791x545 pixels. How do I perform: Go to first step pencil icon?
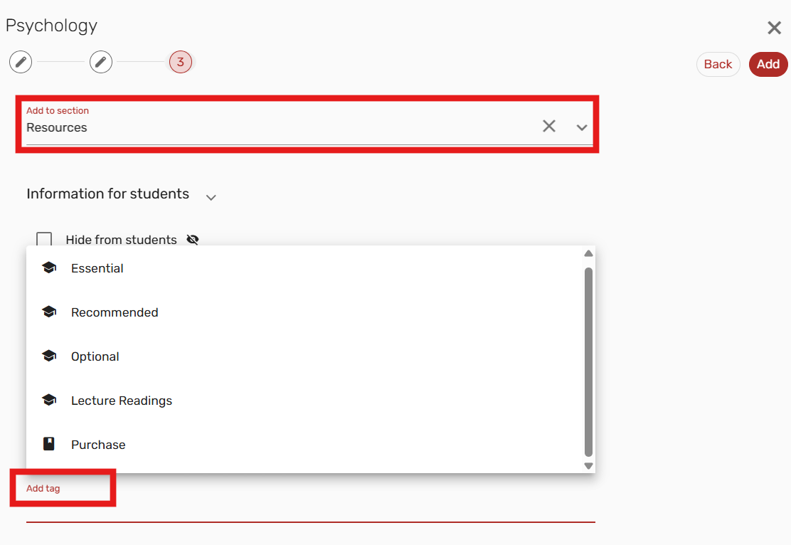pyautogui.click(x=21, y=62)
